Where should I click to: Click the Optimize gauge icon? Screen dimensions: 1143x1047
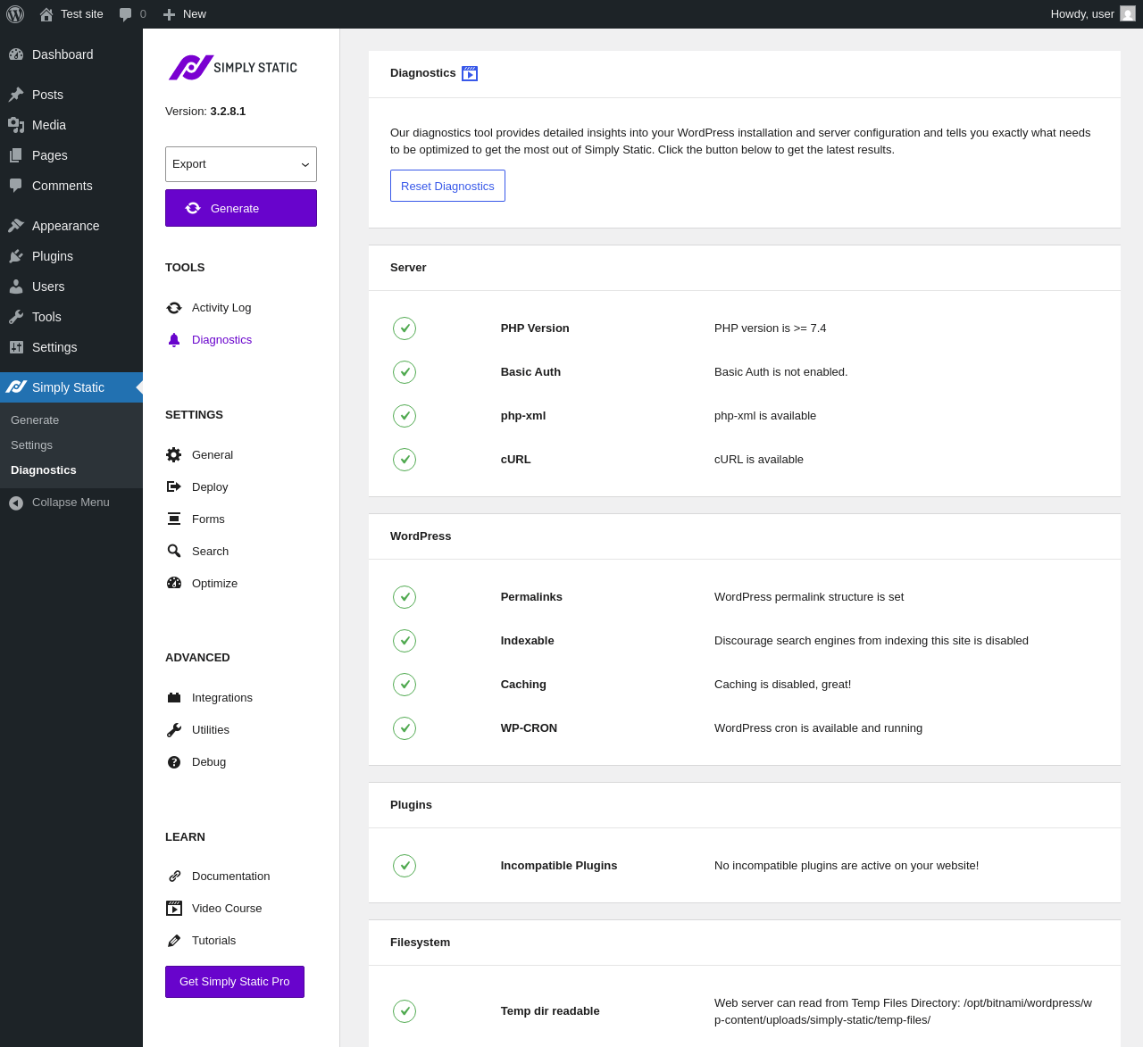[x=174, y=584]
